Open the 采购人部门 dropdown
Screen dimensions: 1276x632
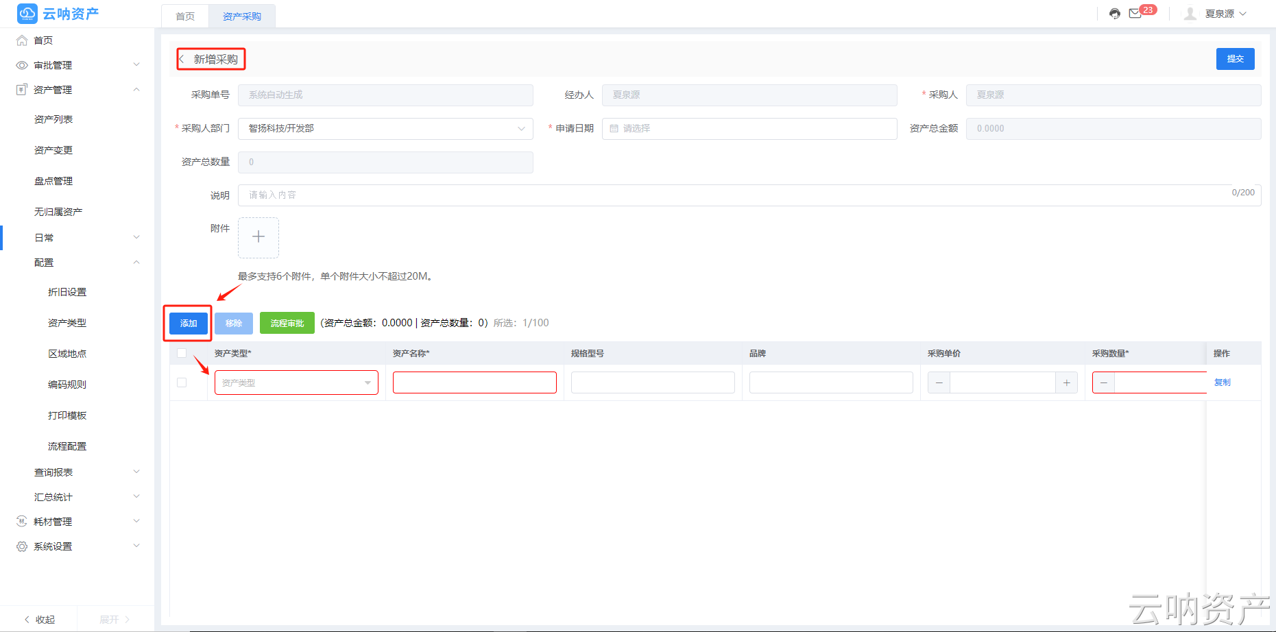tap(385, 128)
